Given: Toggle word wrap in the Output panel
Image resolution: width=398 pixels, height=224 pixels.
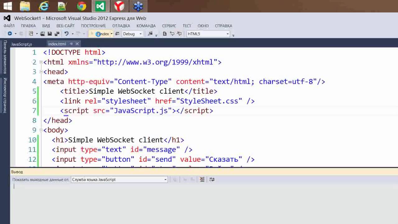Looking at the screenshot, I should pyautogui.click(x=212, y=180).
